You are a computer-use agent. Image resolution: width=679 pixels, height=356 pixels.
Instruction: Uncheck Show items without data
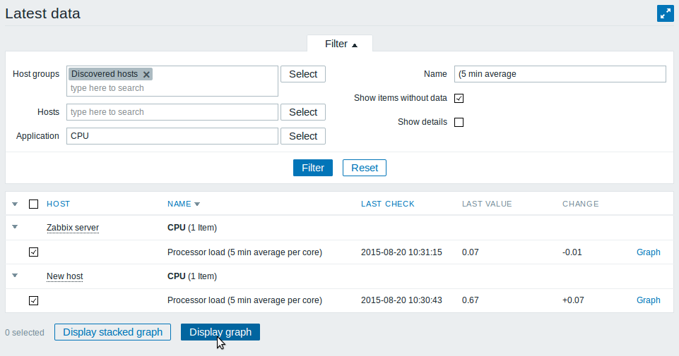[x=459, y=98]
